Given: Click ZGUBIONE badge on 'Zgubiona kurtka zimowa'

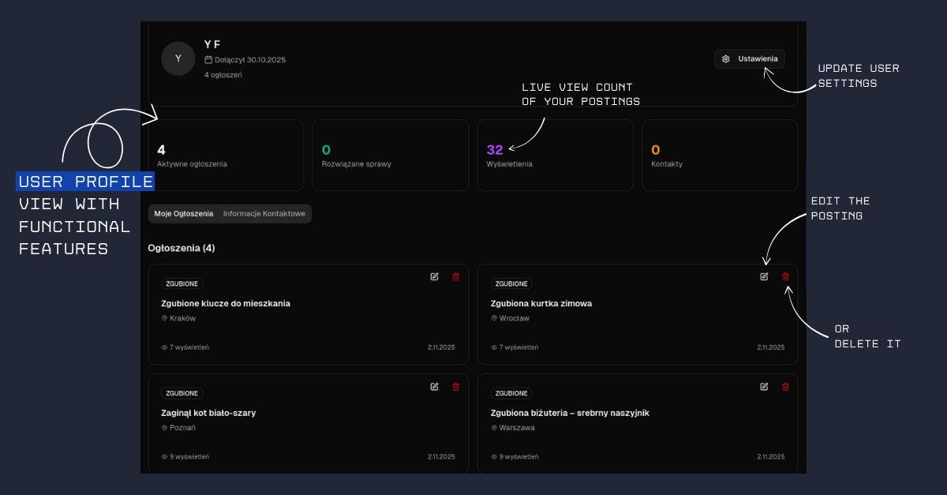Looking at the screenshot, I should coord(511,283).
